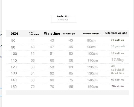Select the 70 catties weight cell
Image resolution: width=134 pixels, height=107 pixels.
click(x=118, y=86)
